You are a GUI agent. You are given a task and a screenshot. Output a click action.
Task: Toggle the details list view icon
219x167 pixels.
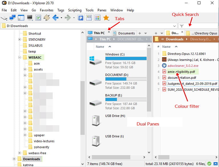[x=89, y=18]
